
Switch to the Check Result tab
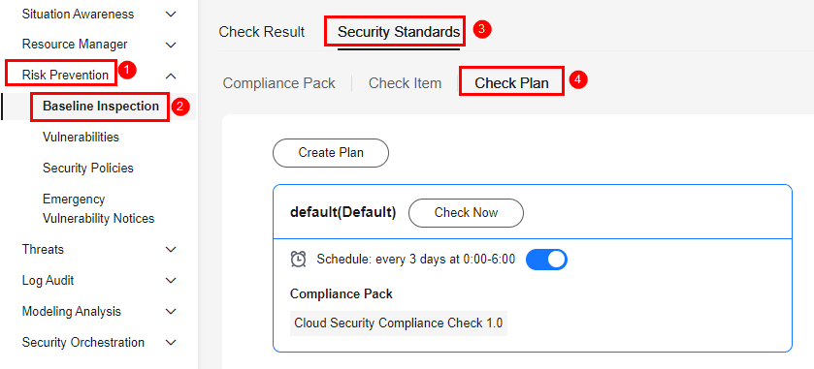262,32
